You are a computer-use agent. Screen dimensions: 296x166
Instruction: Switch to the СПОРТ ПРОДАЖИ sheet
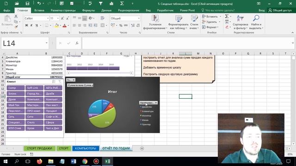[x=39, y=148]
